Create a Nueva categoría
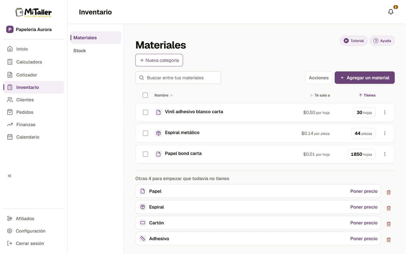406x254 pixels. (159, 60)
